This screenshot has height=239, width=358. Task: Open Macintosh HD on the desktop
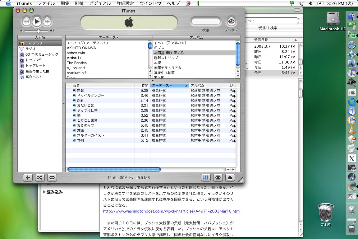(333, 21)
